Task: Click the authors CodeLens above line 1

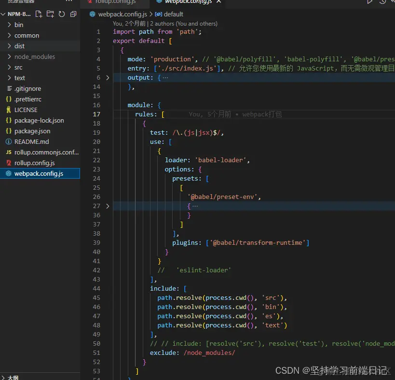Action: [x=165, y=24]
